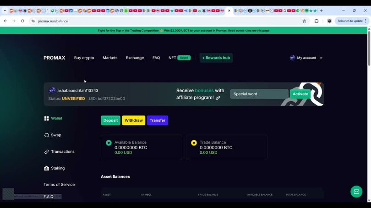Click the yellow Withdraw button
The image size is (371, 208).
point(134,120)
